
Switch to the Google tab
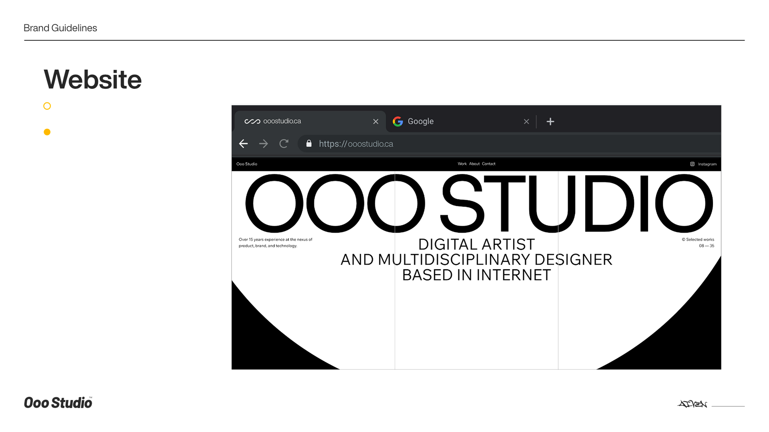point(461,121)
